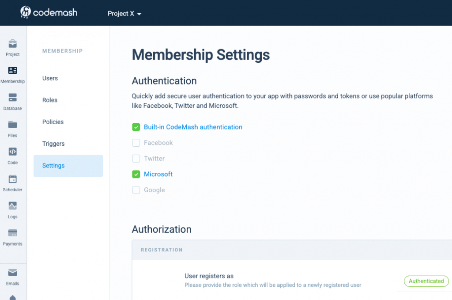Image resolution: width=452 pixels, height=300 pixels.
Task: Click the Built-in CodeMash authentication link
Action: pyautogui.click(x=193, y=127)
